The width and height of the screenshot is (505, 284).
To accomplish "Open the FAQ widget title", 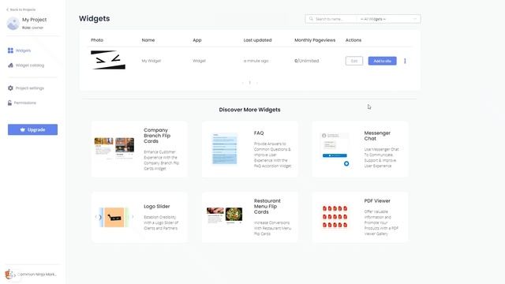I will pos(259,133).
